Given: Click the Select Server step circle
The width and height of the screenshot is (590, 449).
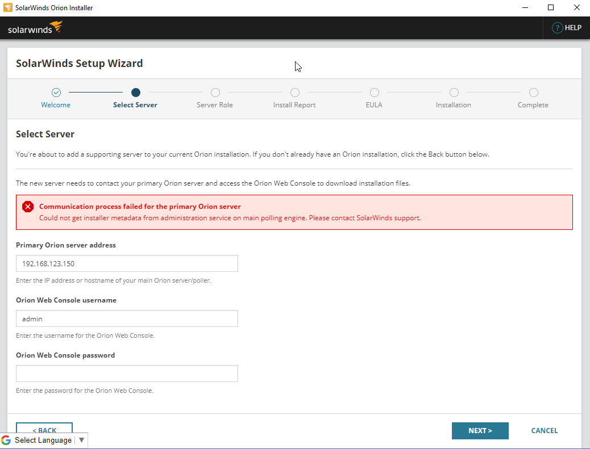Looking at the screenshot, I should 136,93.
